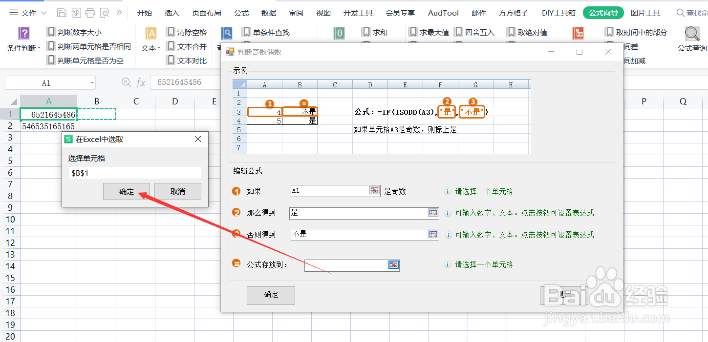The image size is (708, 342).
Task: Click 清除空格 command
Action: pyautogui.click(x=187, y=32)
